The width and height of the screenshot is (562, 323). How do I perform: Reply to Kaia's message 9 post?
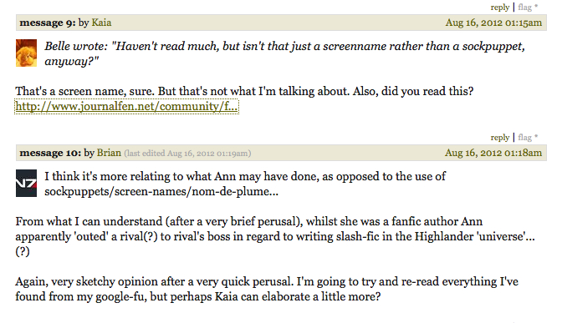point(499,138)
